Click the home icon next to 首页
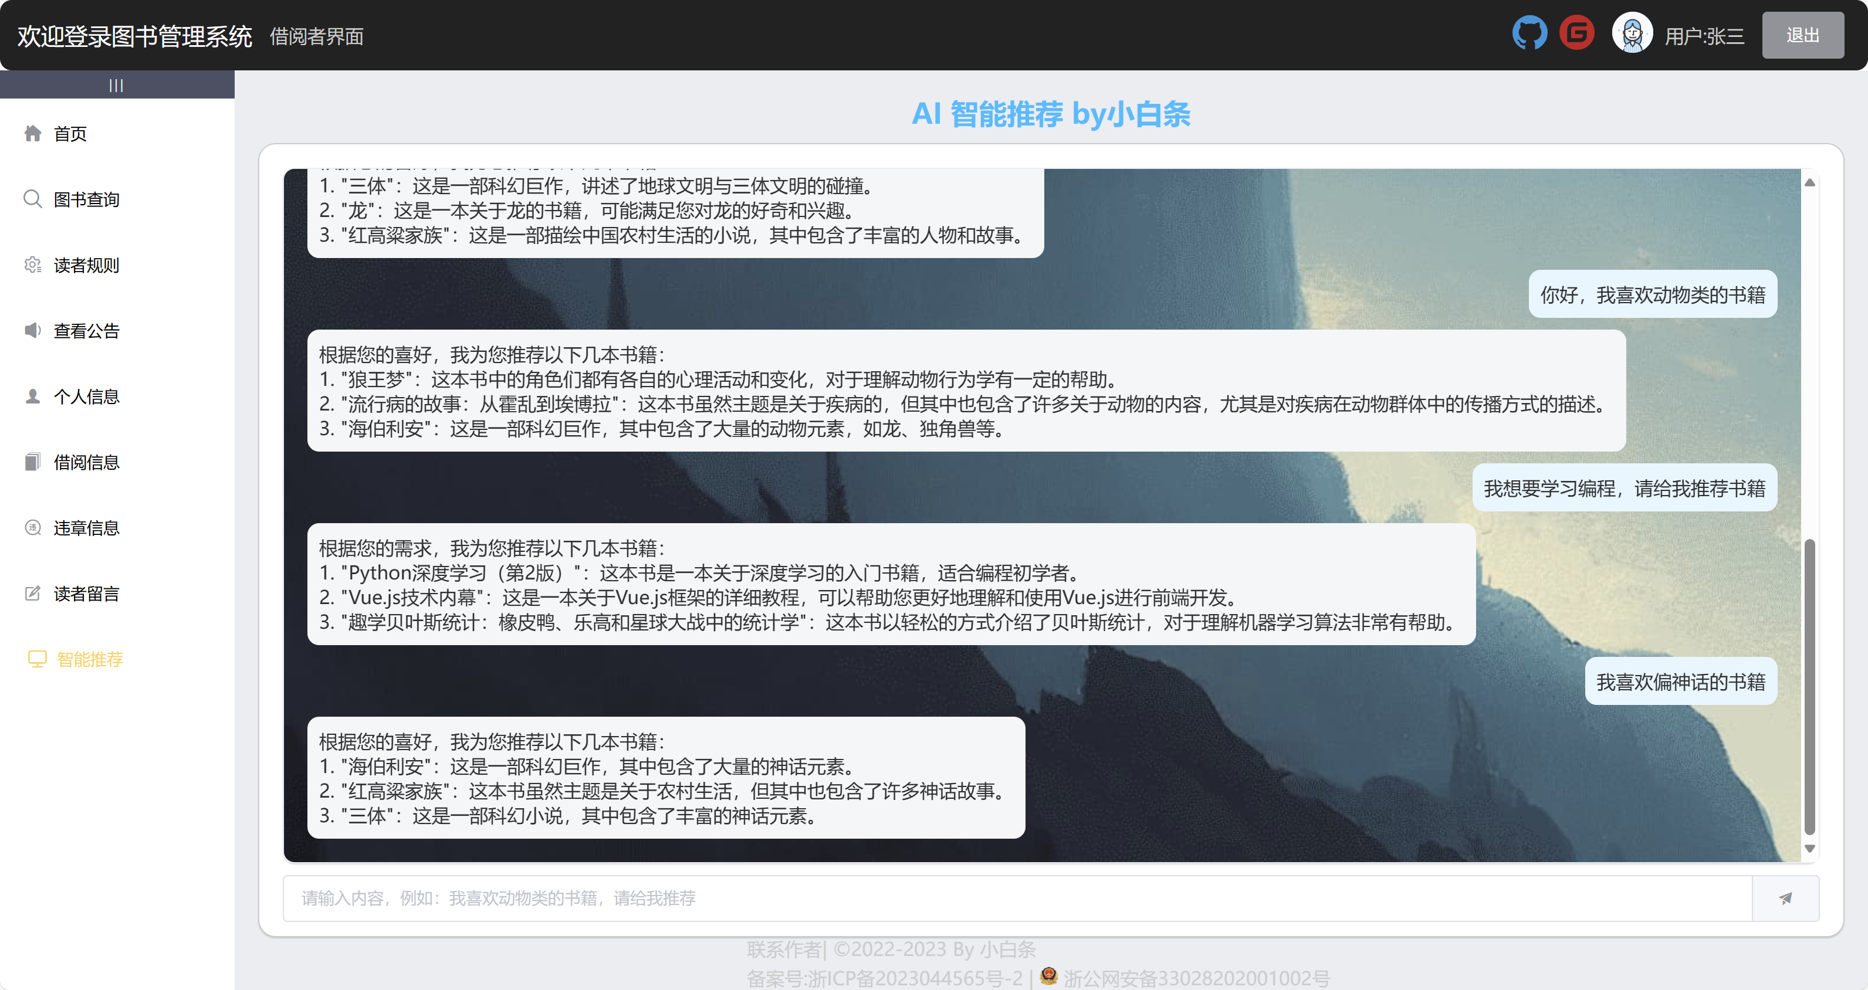The image size is (1868, 990). pyautogui.click(x=33, y=133)
